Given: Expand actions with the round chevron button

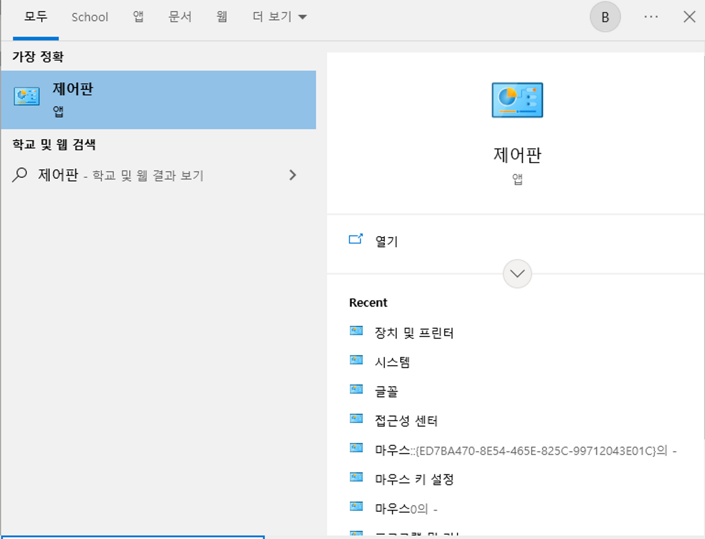Looking at the screenshot, I should [517, 274].
